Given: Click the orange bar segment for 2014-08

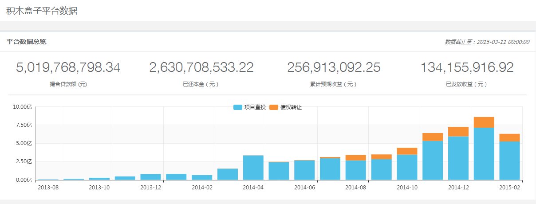Looking at the screenshot, I should pos(356,157).
